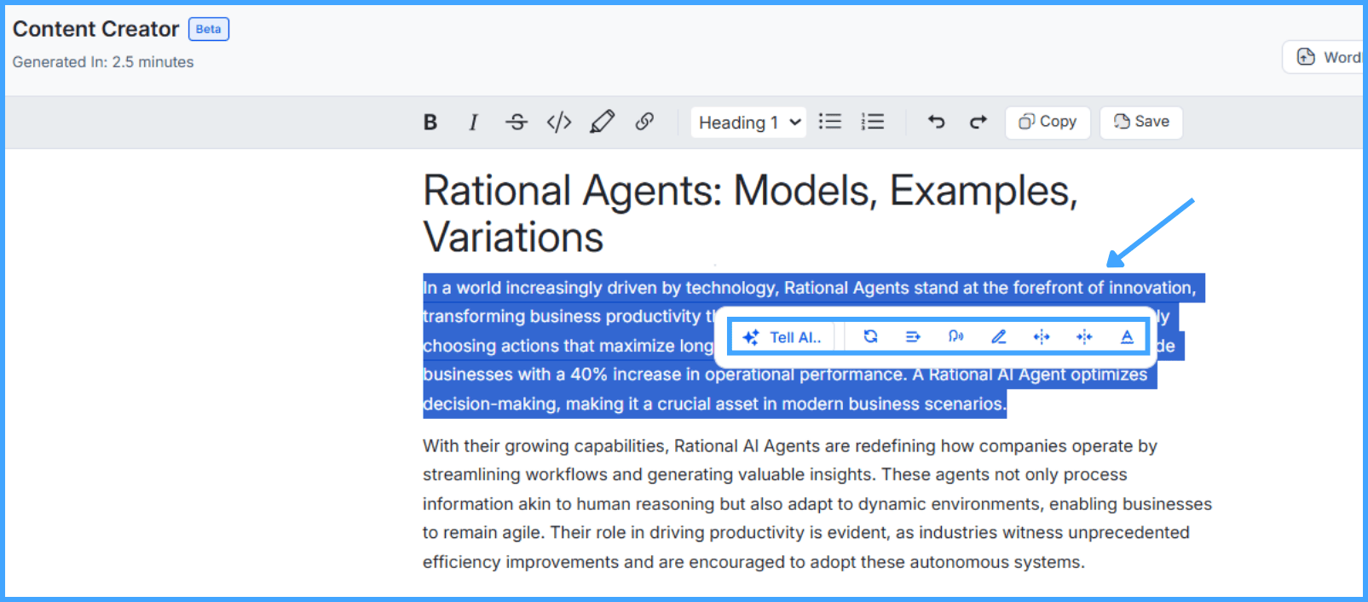Viewport: 1368px width, 602px height.
Task: Toggle bulleted list
Action: pos(829,122)
